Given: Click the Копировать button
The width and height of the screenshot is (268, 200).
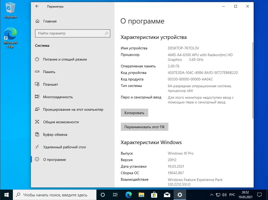Looking at the screenshot, I should pos(134,113).
